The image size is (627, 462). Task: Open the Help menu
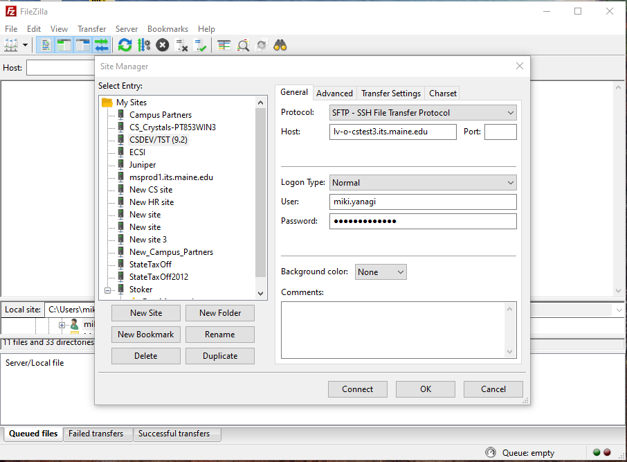206,29
